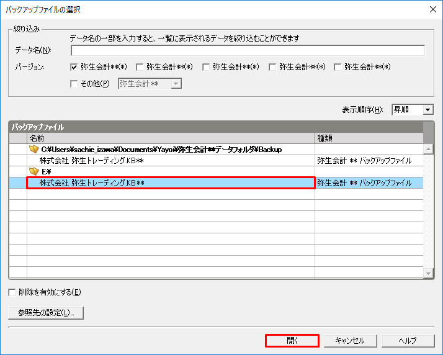Image resolution: width=443 pixels, height=355 pixels.
Task: Tick the fourth 弥生会計**(*) version checkbox
Action: click(x=272, y=67)
